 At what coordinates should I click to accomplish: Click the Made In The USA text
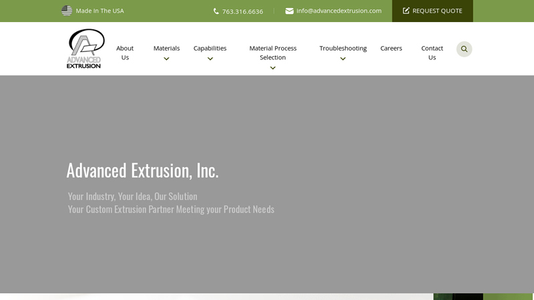[99, 11]
